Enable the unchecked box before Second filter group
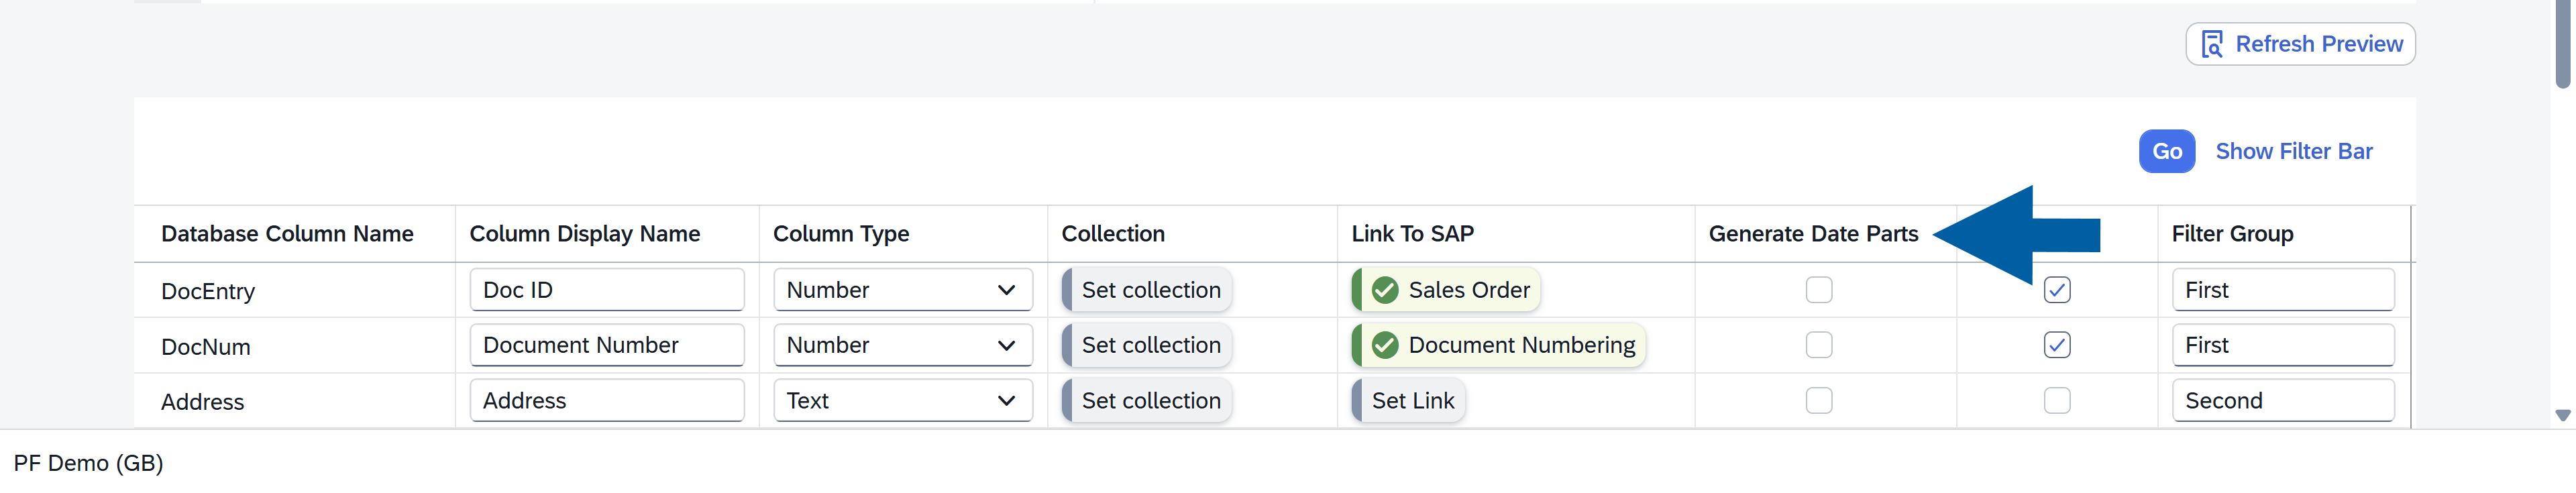 coord(2056,400)
